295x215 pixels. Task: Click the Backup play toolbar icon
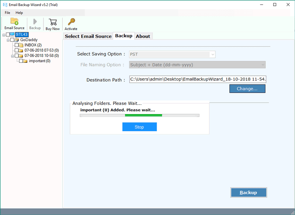[35, 21]
